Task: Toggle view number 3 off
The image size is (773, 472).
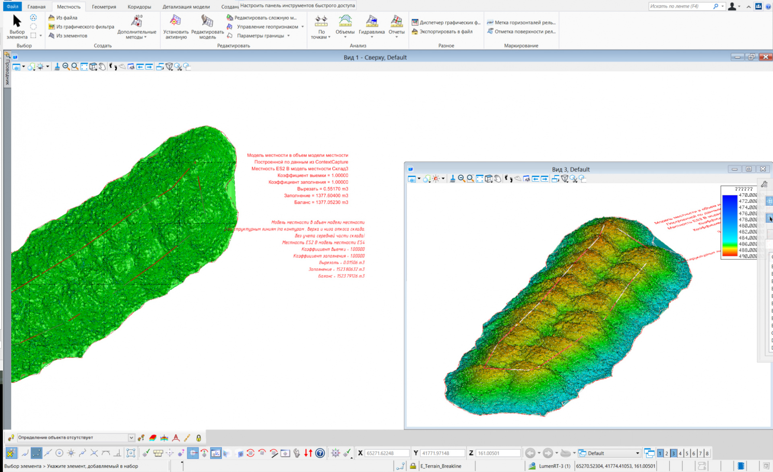Action: (x=674, y=453)
